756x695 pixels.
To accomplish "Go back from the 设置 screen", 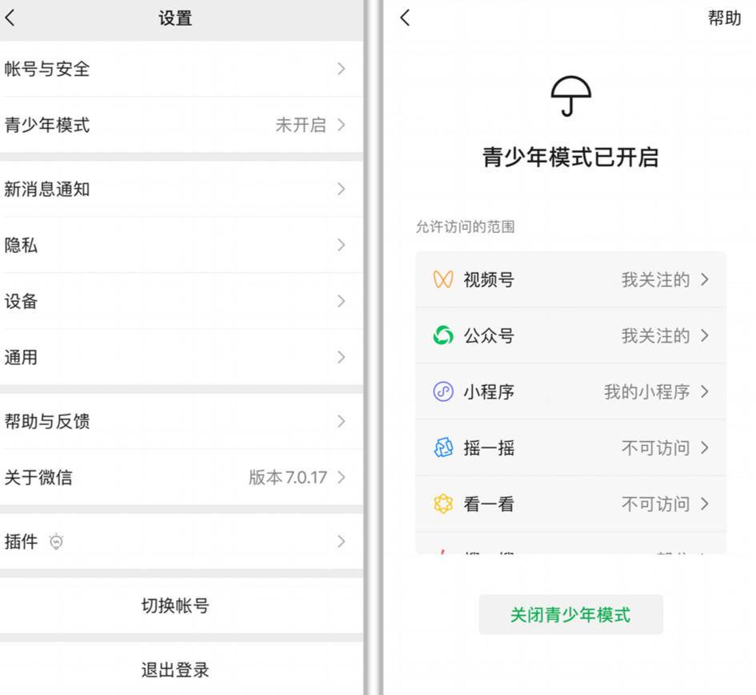I will coord(10,18).
